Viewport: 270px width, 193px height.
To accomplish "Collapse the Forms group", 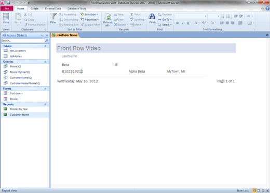I will 45,89.
